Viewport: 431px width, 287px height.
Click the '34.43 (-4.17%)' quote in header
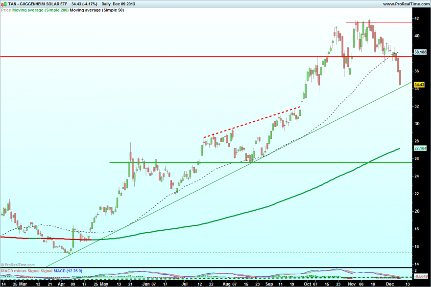click(x=84, y=4)
